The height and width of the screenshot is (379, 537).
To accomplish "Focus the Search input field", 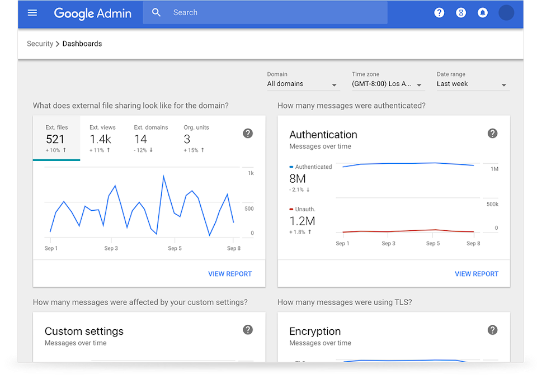I will pyautogui.click(x=265, y=13).
